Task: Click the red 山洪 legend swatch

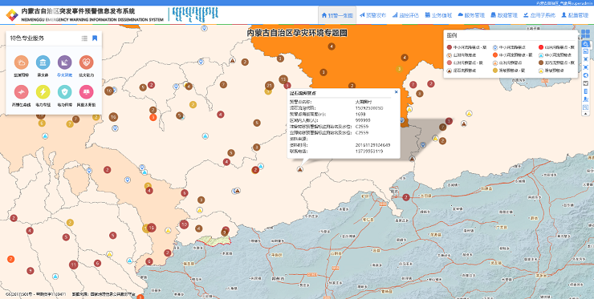Action: 540,47
